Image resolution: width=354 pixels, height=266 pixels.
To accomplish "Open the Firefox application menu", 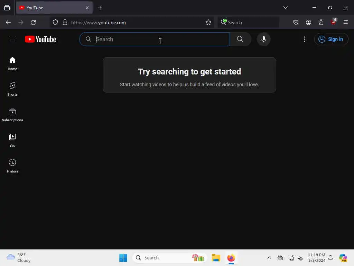I will click(346, 23).
